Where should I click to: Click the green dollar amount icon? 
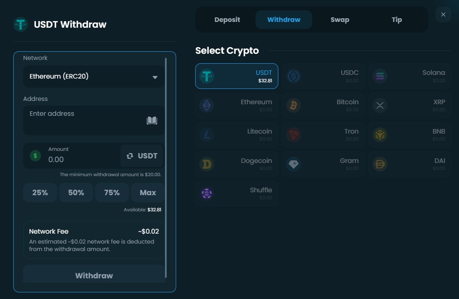[36, 155]
